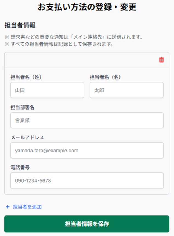Focus the 担当者名（名） input field

point(127,90)
